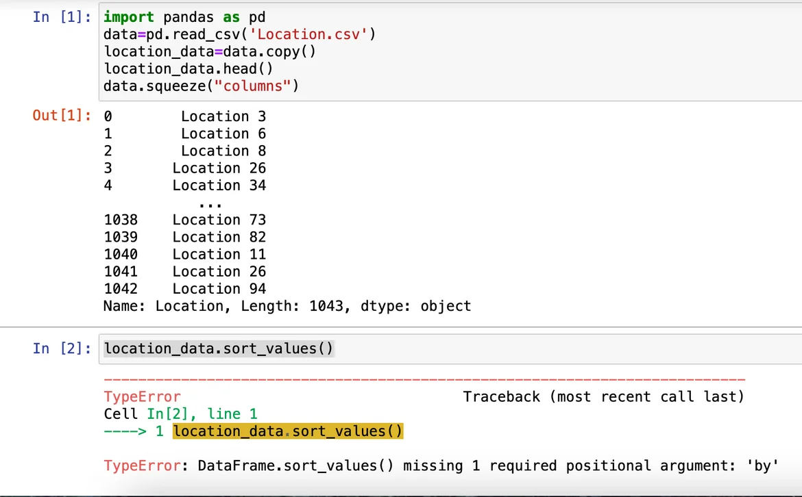Click the location_data=data.copy() line
802x497 pixels.
pos(210,51)
